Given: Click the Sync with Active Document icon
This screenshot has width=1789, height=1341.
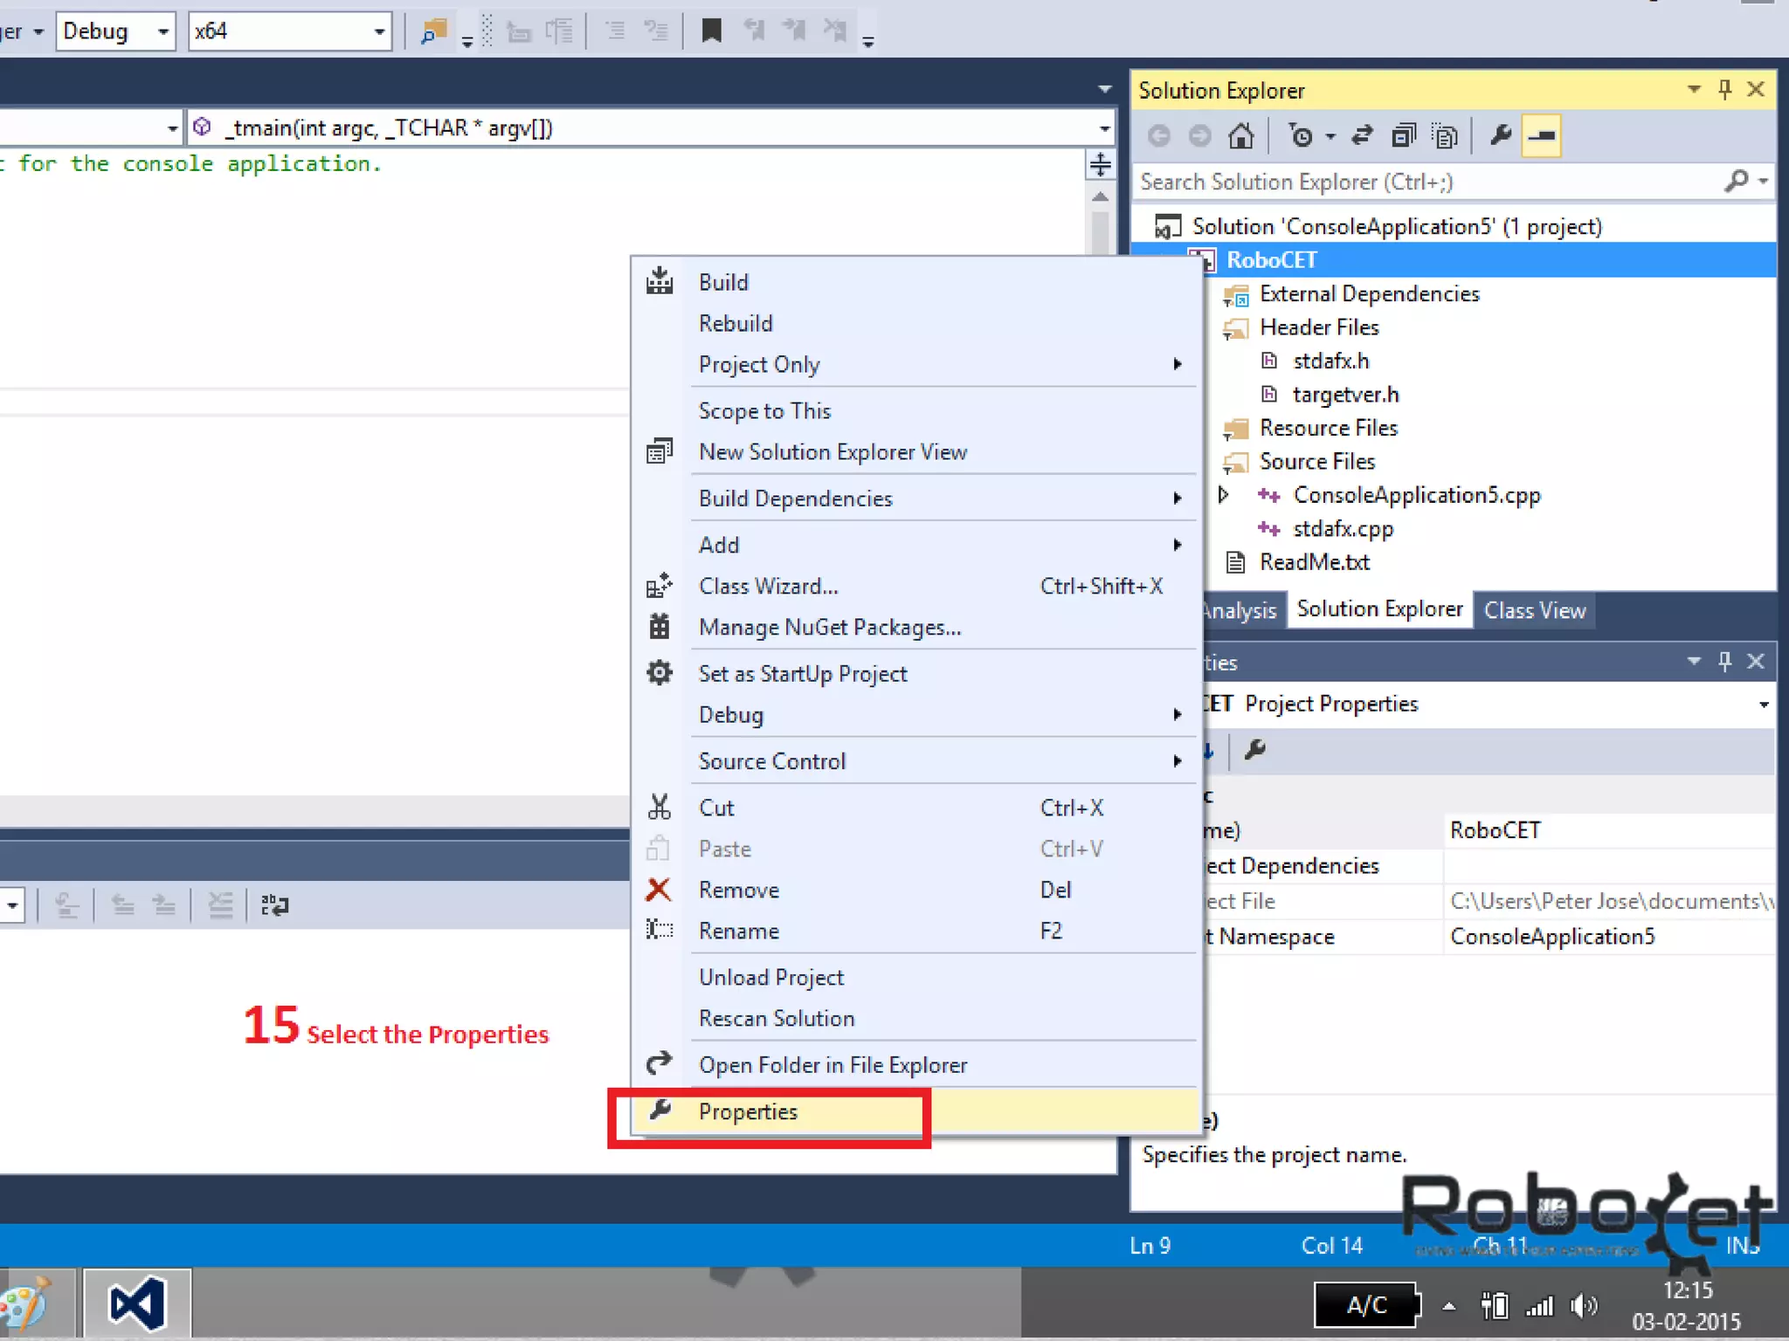Looking at the screenshot, I should 1362,136.
